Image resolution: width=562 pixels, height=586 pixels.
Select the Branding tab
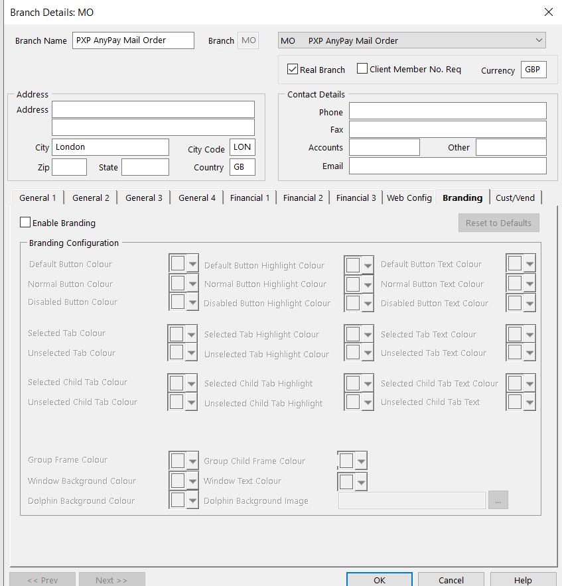coord(462,198)
